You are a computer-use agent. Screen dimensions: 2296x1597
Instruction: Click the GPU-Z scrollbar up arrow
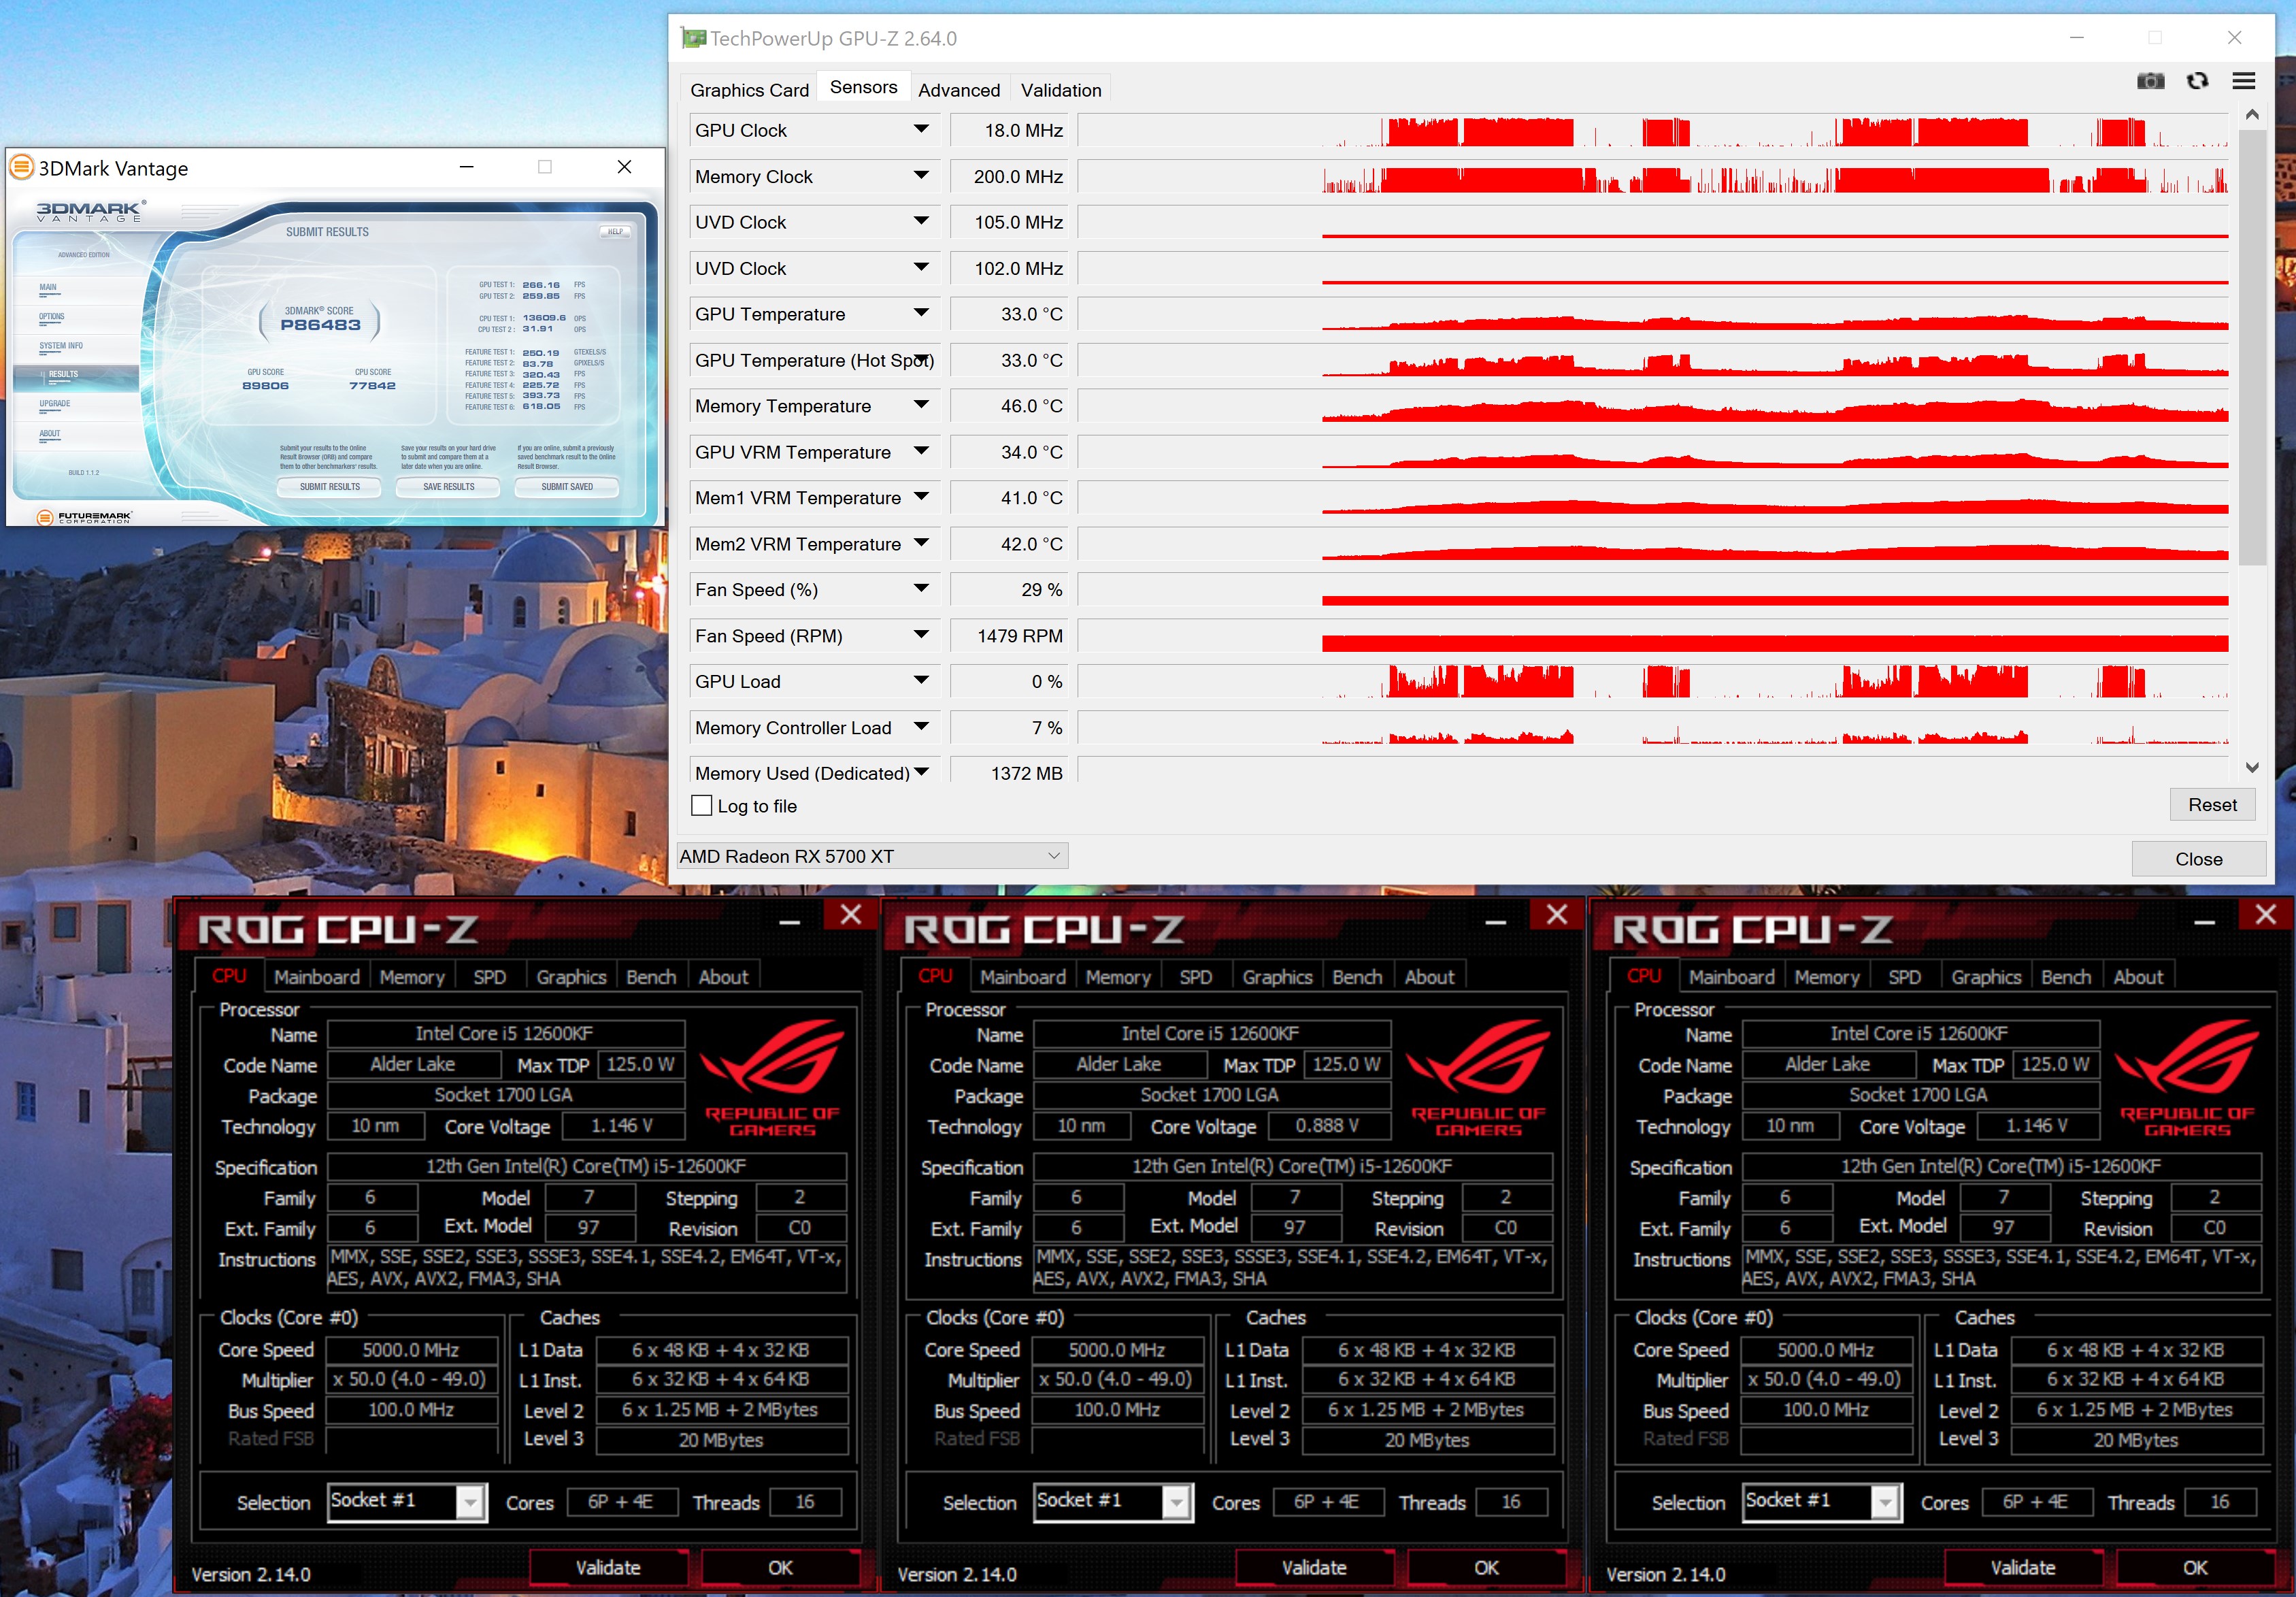click(2252, 115)
